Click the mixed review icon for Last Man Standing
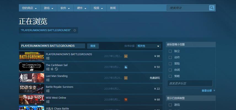The image size is (236, 110). pos(126,78)
